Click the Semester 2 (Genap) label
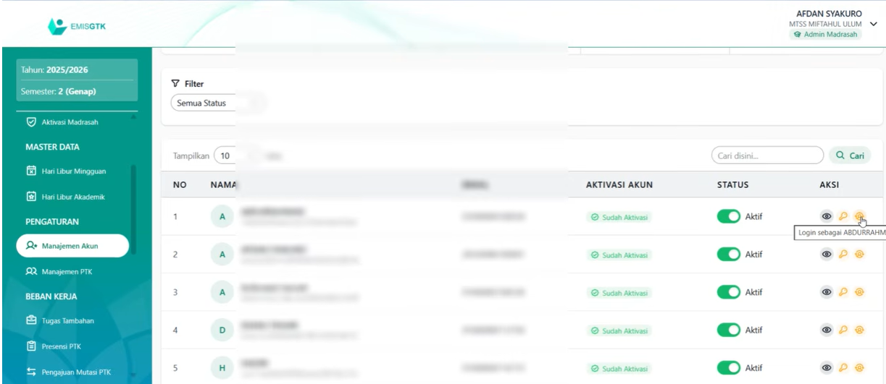 click(x=59, y=91)
